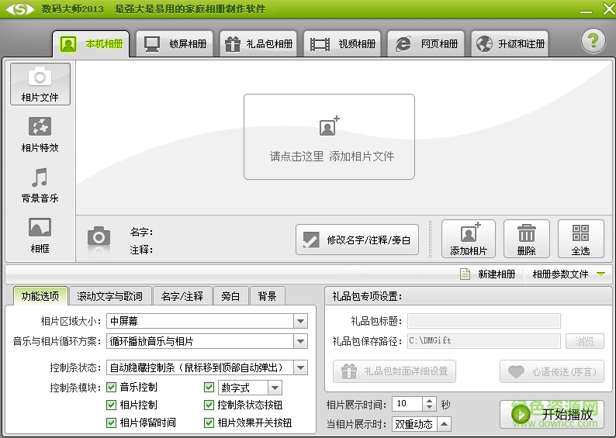Switch to the 本机相册 tab

tap(91, 44)
